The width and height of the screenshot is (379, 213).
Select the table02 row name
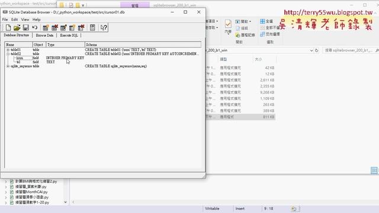(x=16, y=54)
